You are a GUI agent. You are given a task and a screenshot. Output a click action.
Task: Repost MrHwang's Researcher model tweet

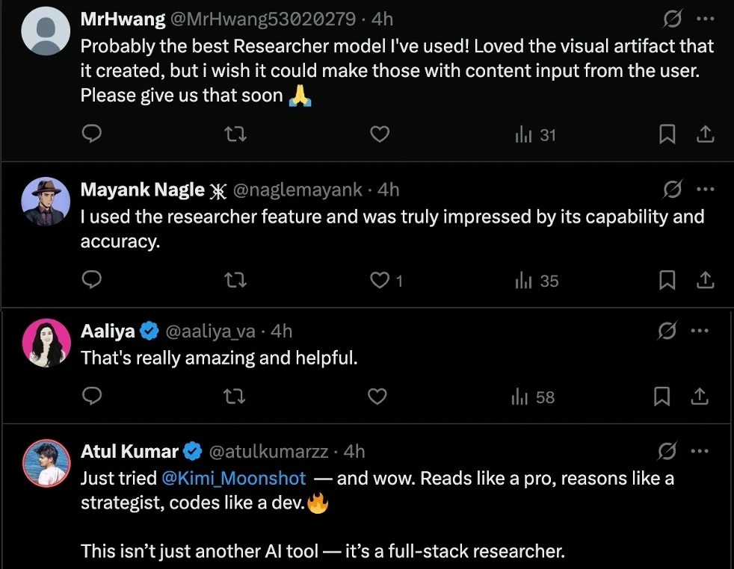(x=235, y=134)
